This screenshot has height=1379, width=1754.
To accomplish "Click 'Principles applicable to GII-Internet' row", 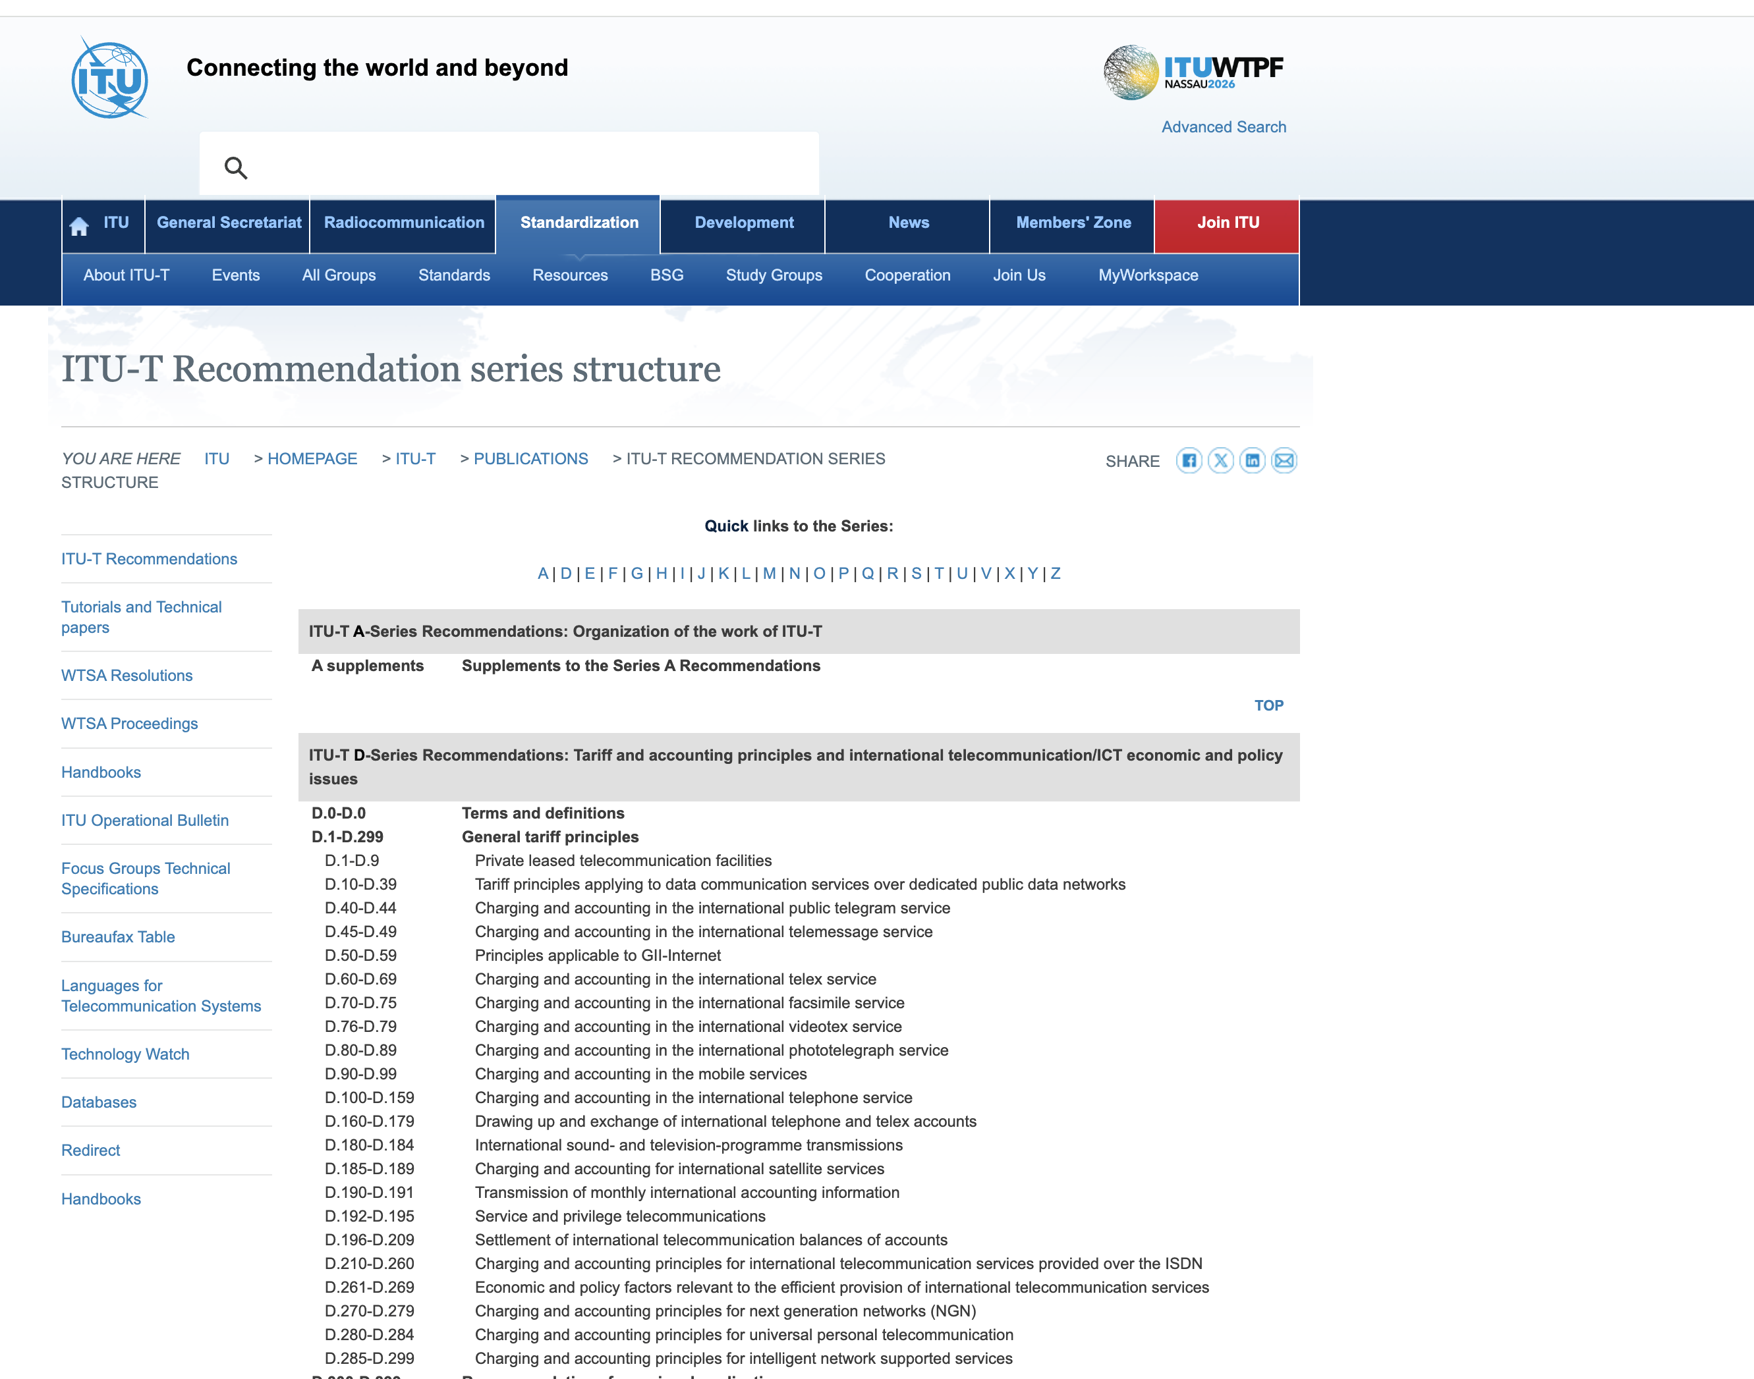I will pos(598,956).
